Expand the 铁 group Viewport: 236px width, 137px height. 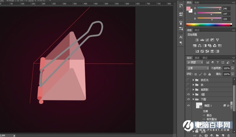[194, 85]
